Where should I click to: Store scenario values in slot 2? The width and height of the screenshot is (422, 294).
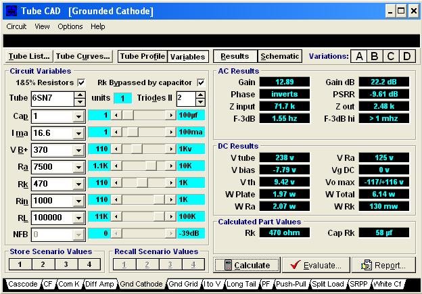(x=43, y=264)
